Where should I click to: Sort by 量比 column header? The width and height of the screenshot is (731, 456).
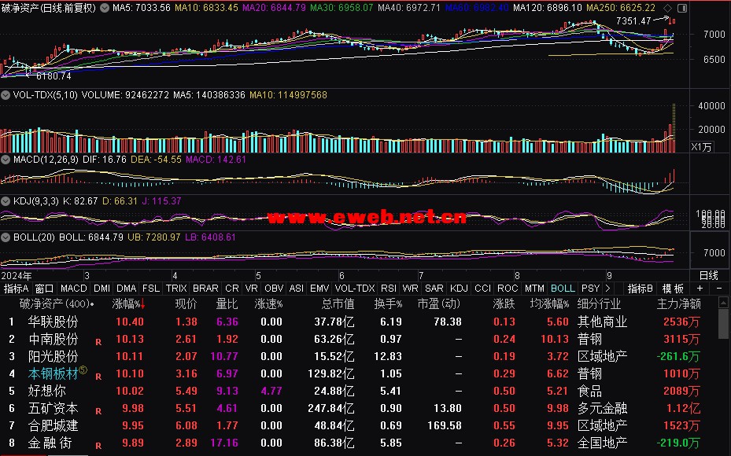pyautogui.click(x=227, y=304)
